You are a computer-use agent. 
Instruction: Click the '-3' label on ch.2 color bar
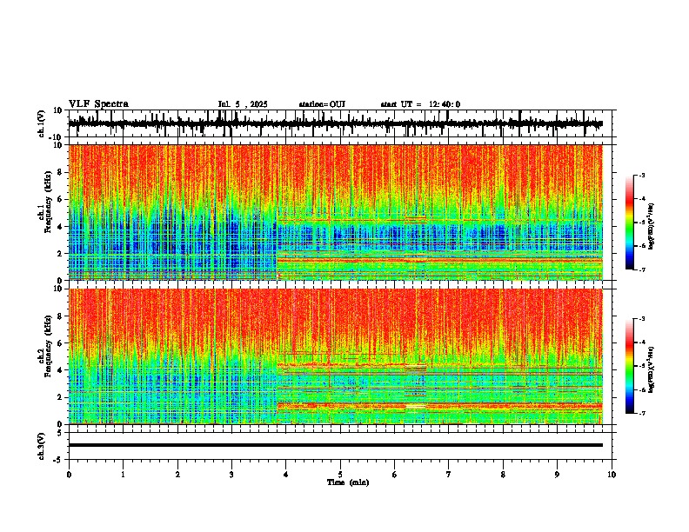(642, 319)
